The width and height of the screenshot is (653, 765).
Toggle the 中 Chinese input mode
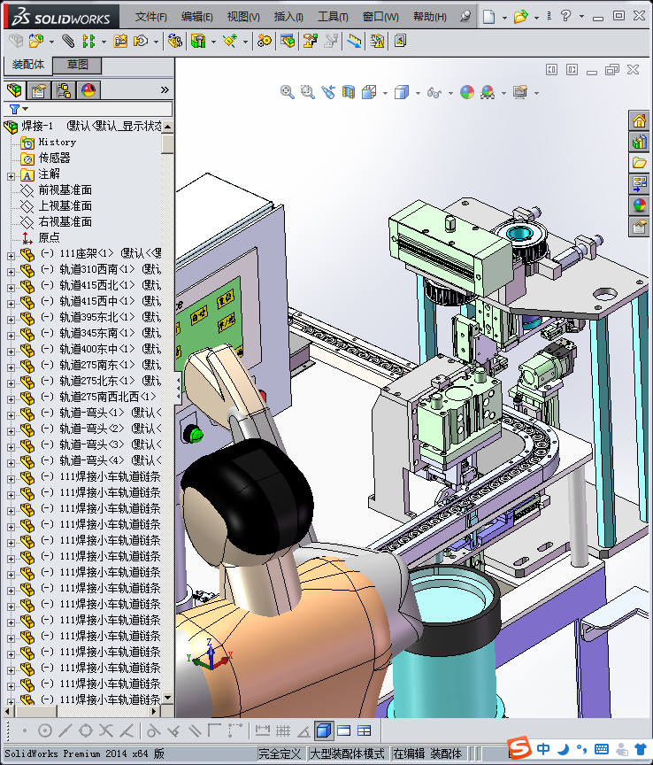pyautogui.click(x=543, y=748)
